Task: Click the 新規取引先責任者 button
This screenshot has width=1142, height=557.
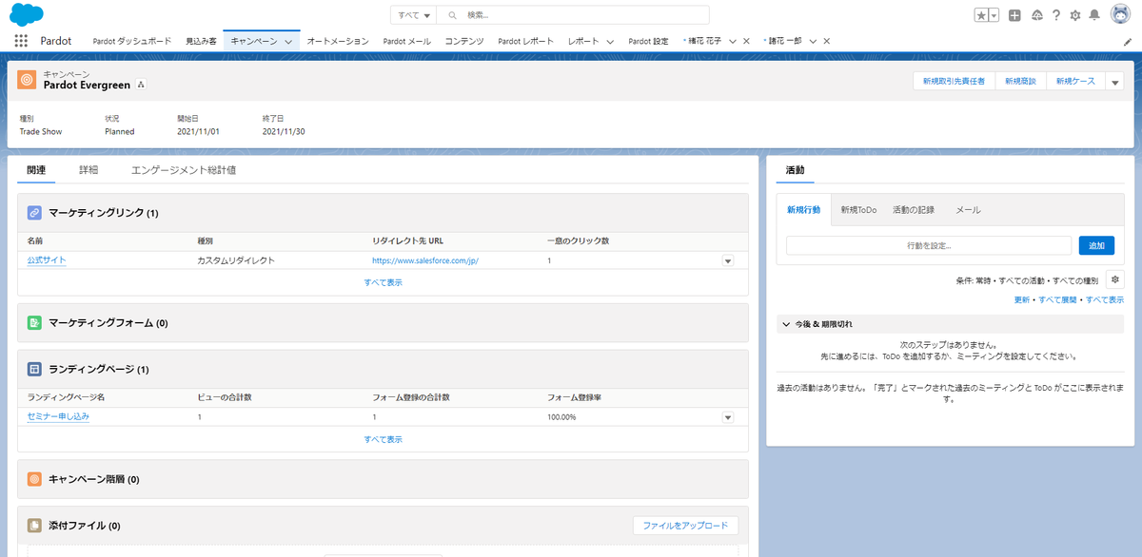Action: (x=954, y=83)
